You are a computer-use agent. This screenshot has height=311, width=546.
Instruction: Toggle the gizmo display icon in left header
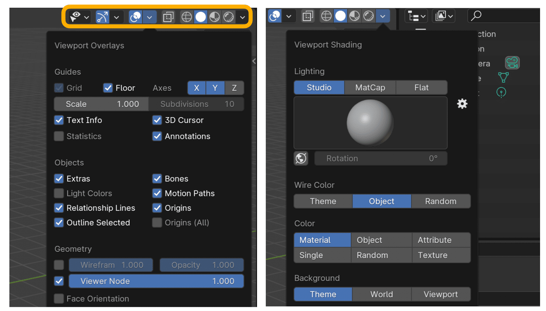point(102,17)
